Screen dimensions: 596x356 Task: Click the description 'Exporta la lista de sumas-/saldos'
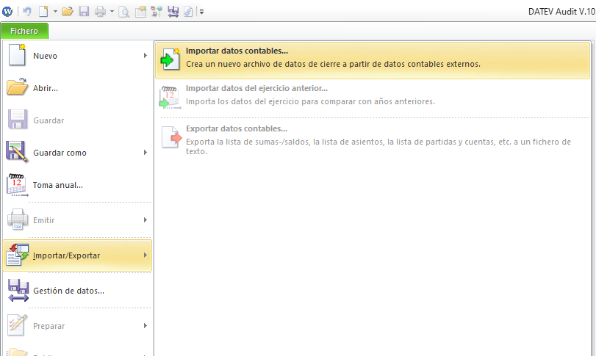tap(378, 147)
